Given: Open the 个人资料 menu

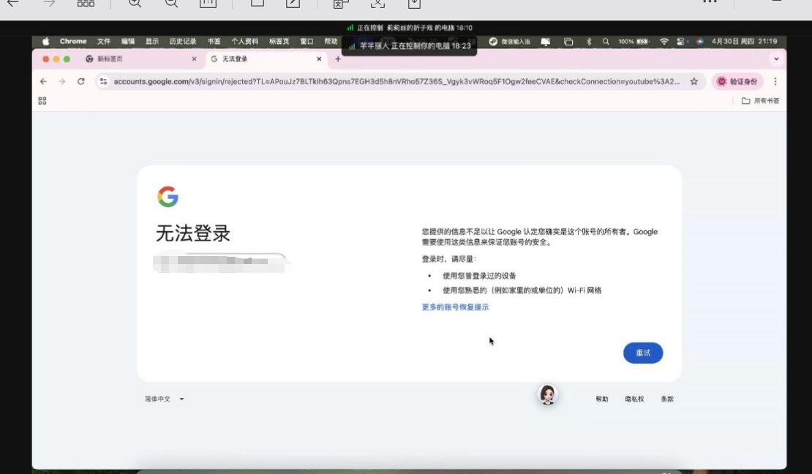Looking at the screenshot, I should tap(244, 42).
